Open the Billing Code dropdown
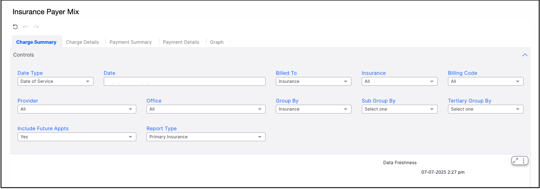 click(486, 81)
